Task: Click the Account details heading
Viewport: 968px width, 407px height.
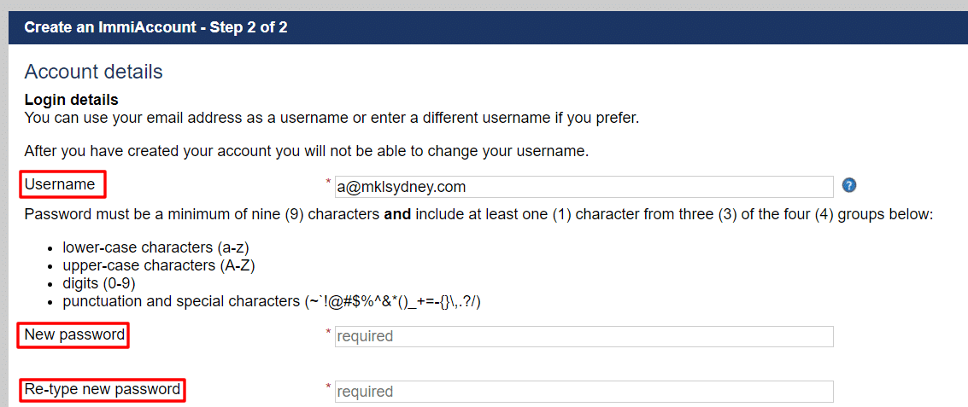Action: point(93,72)
